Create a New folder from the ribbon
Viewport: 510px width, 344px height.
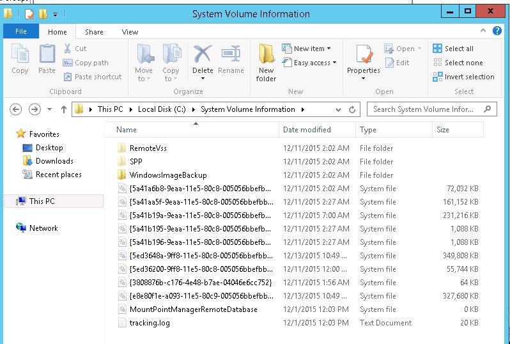266,63
